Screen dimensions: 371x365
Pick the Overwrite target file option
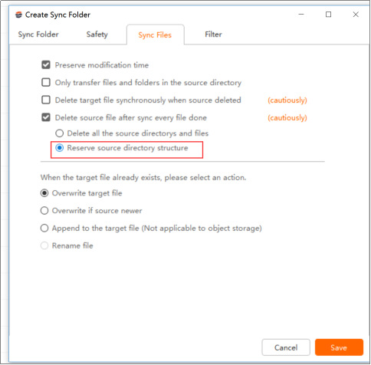[x=44, y=193]
